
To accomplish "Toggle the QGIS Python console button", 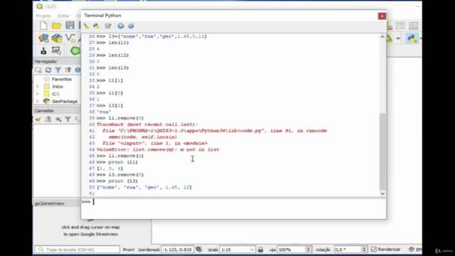I will click(412, 38).
